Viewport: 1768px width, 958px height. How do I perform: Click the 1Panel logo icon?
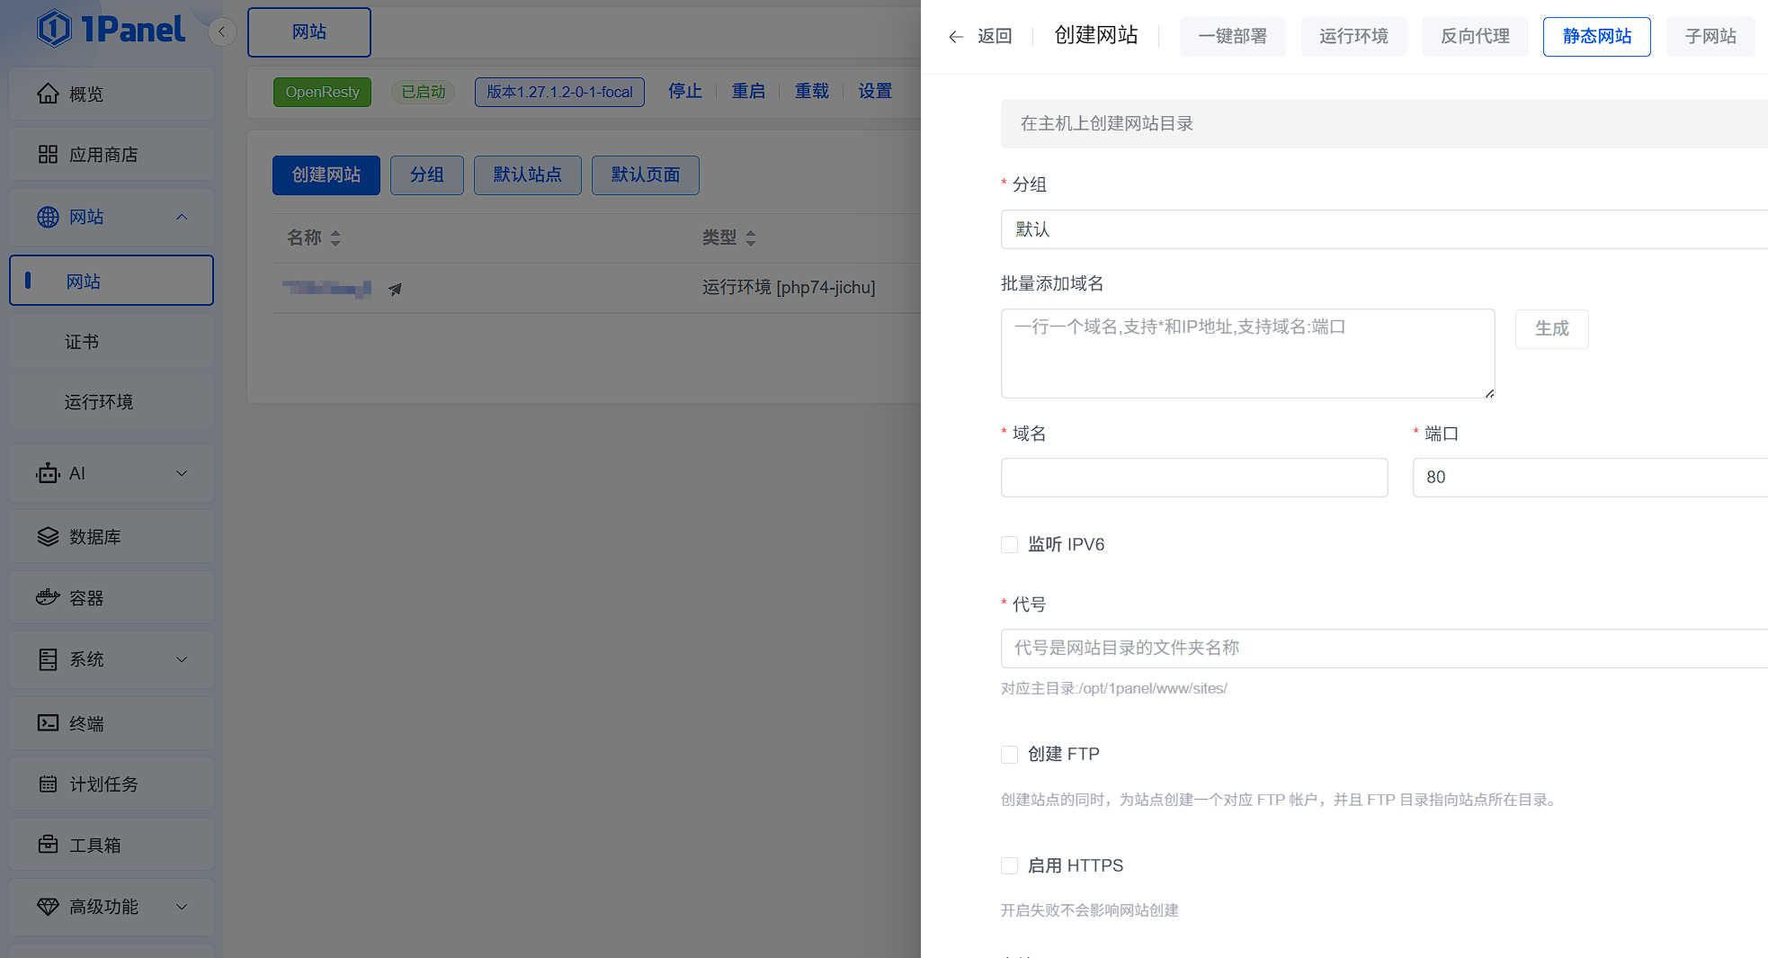54,29
